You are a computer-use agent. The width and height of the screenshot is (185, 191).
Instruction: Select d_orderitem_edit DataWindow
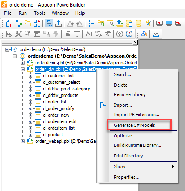(x=60, y=121)
